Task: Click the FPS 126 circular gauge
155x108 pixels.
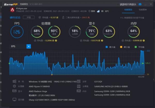Action: coord(17,32)
